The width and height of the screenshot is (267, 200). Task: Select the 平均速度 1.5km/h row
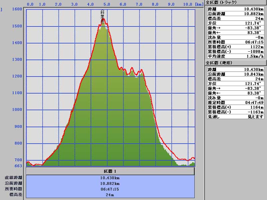[235, 56]
